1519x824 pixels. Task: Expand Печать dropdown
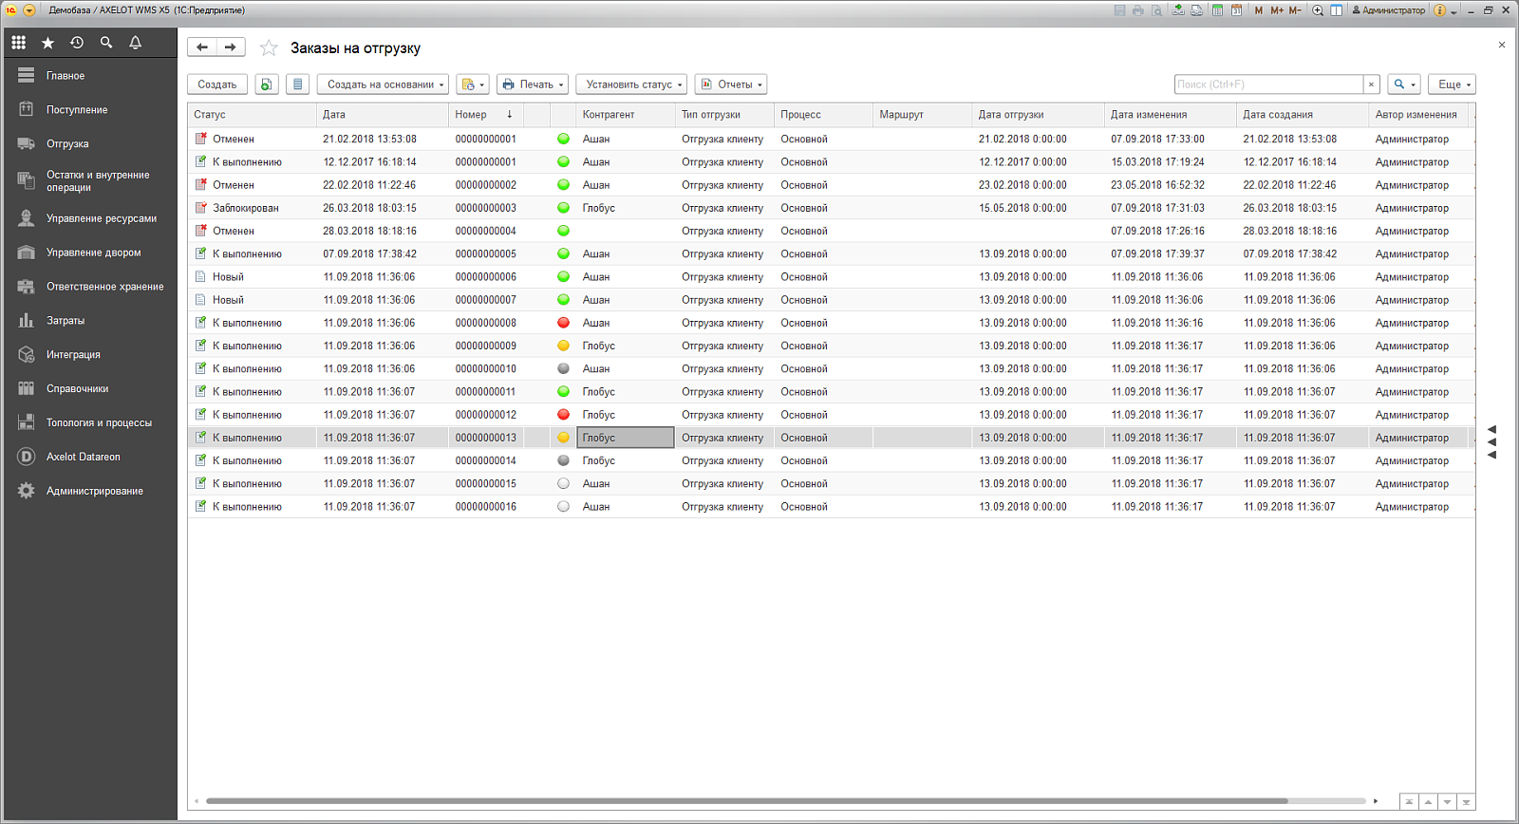(x=533, y=84)
